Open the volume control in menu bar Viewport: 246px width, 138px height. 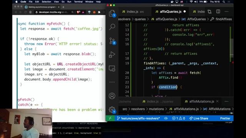click(x=196, y=2)
